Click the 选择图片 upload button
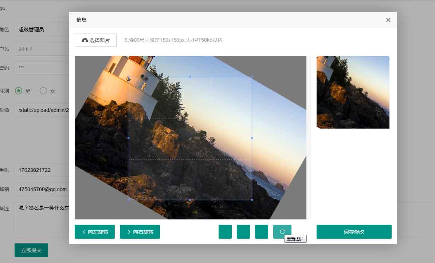The width and height of the screenshot is (435, 263). (x=95, y=40)
